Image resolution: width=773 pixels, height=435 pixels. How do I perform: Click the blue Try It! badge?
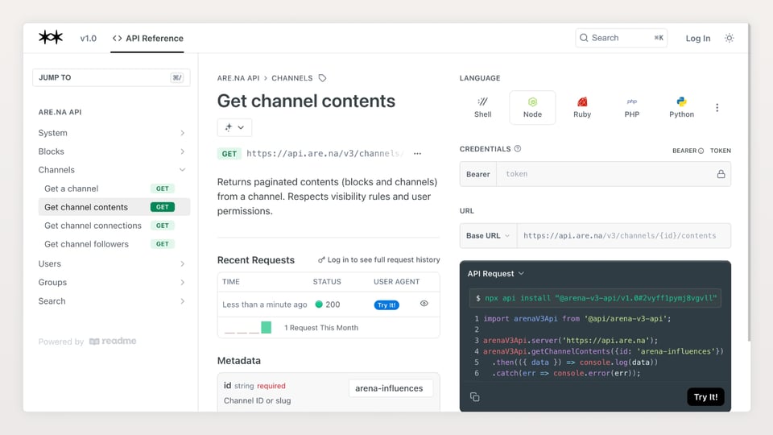point(386,304)
